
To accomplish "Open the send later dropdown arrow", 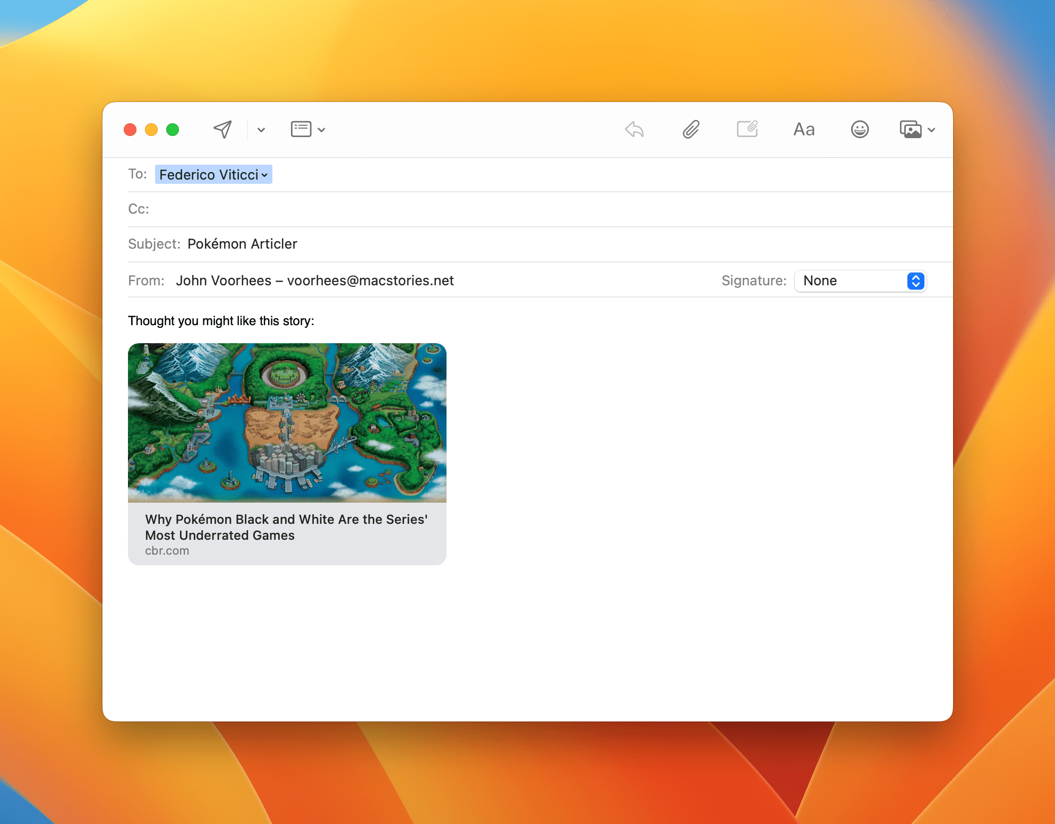I will (x=261, y=130).
